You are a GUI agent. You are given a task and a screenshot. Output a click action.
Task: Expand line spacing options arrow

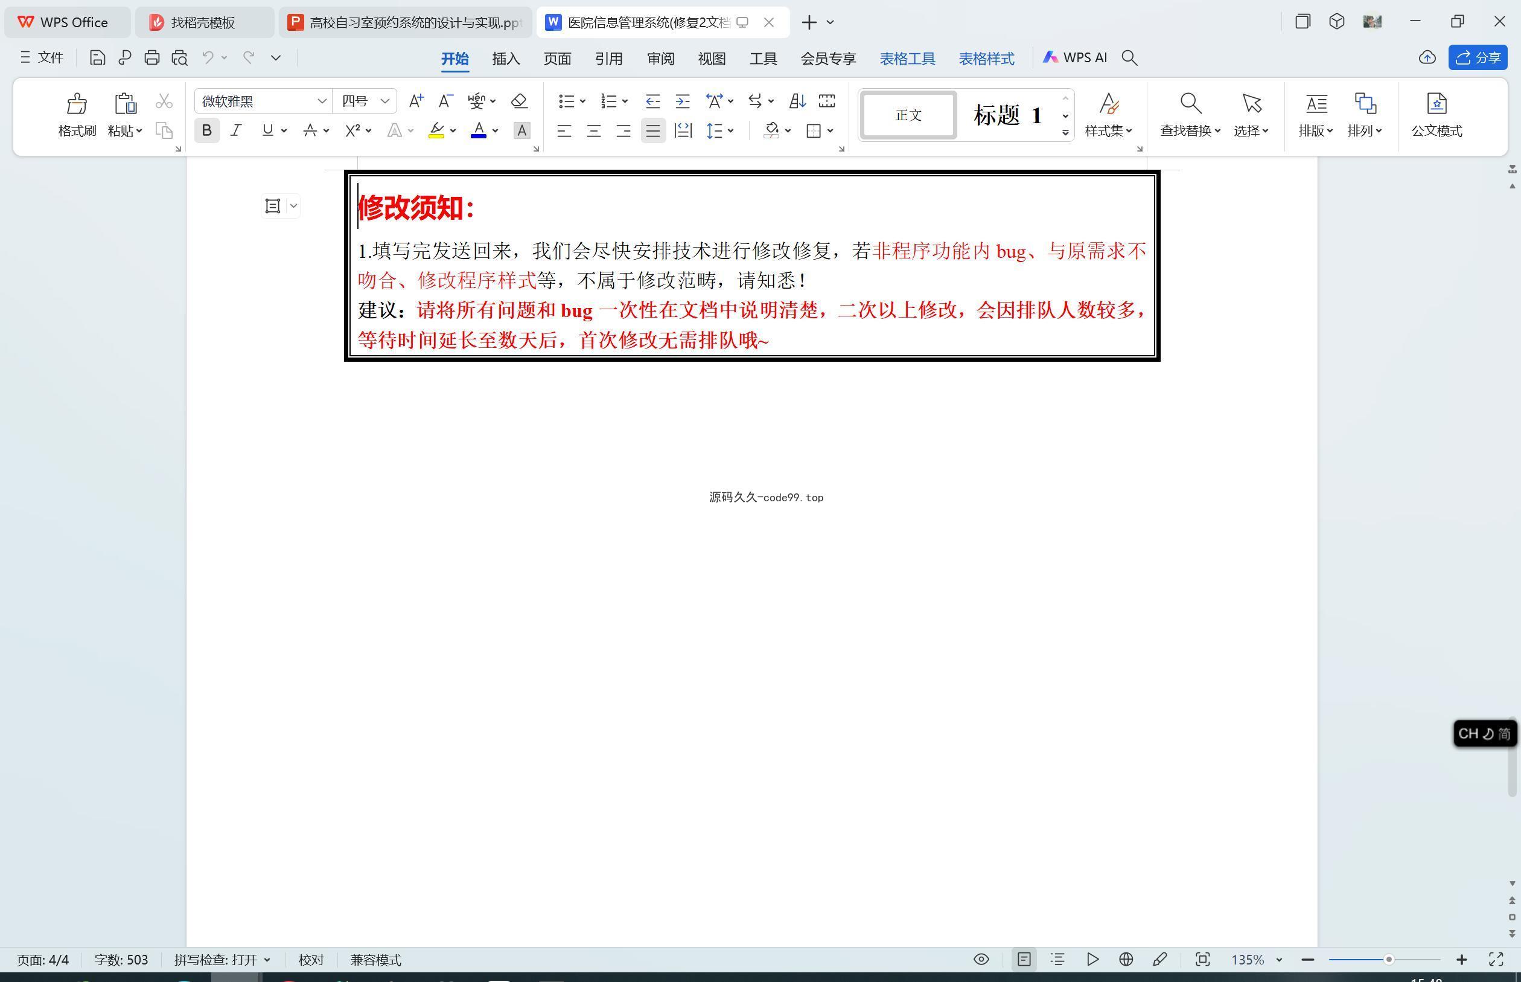[x=731, y=130]
